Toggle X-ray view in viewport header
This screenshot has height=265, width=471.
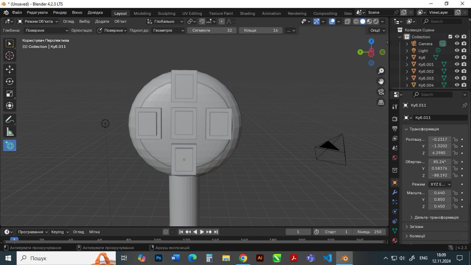348,22
